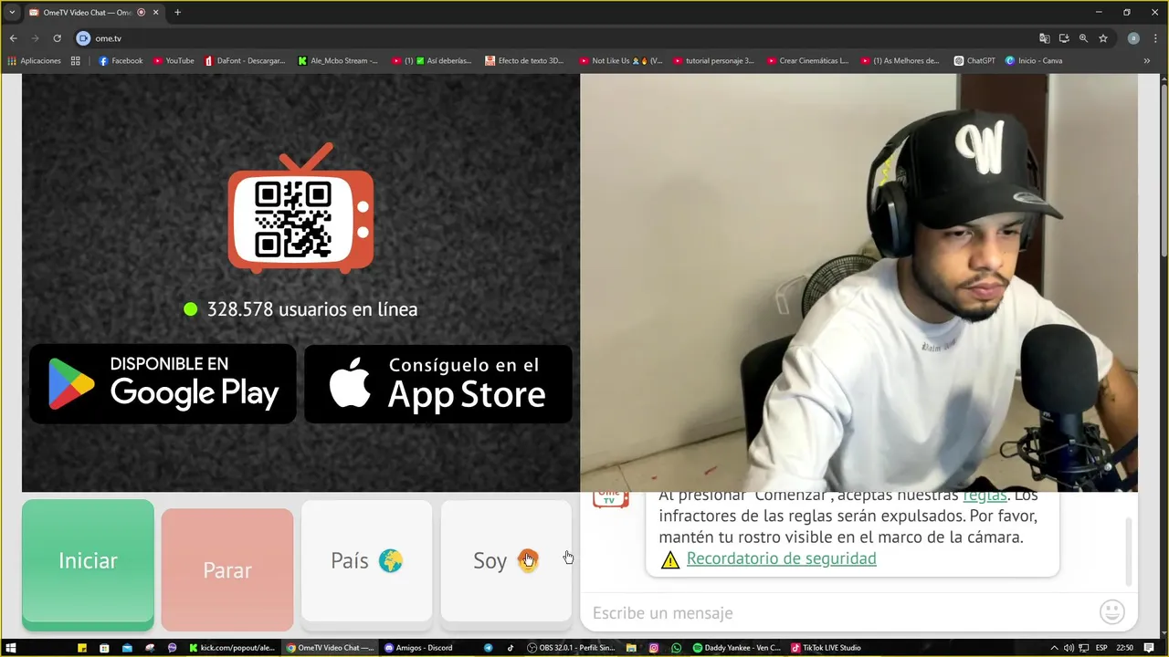Click the OmeTV avatar in the chat message
1169x657 pixels.
click(610, 498)
